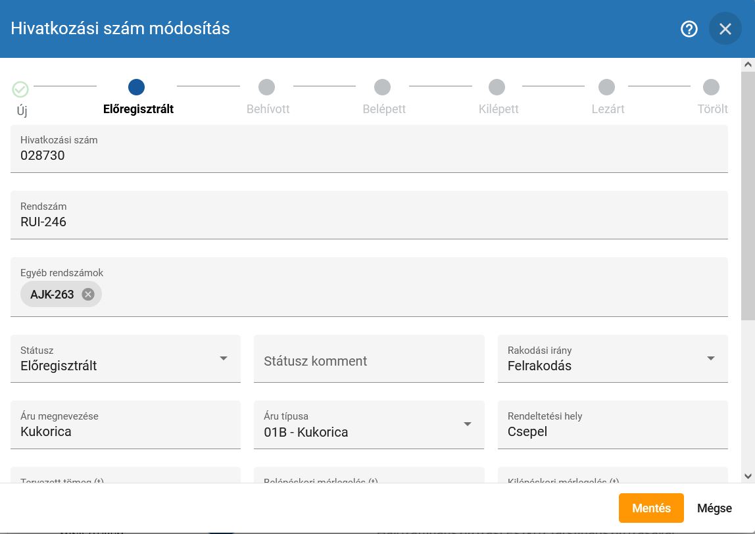
Task: Select the Kilépett status step label
Action: point(498,109)
